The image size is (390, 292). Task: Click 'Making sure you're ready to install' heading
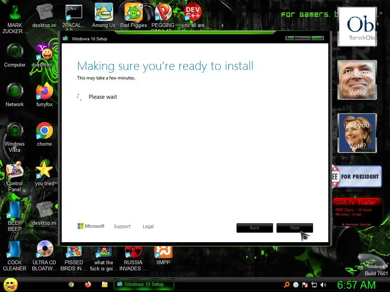point(165,66)
